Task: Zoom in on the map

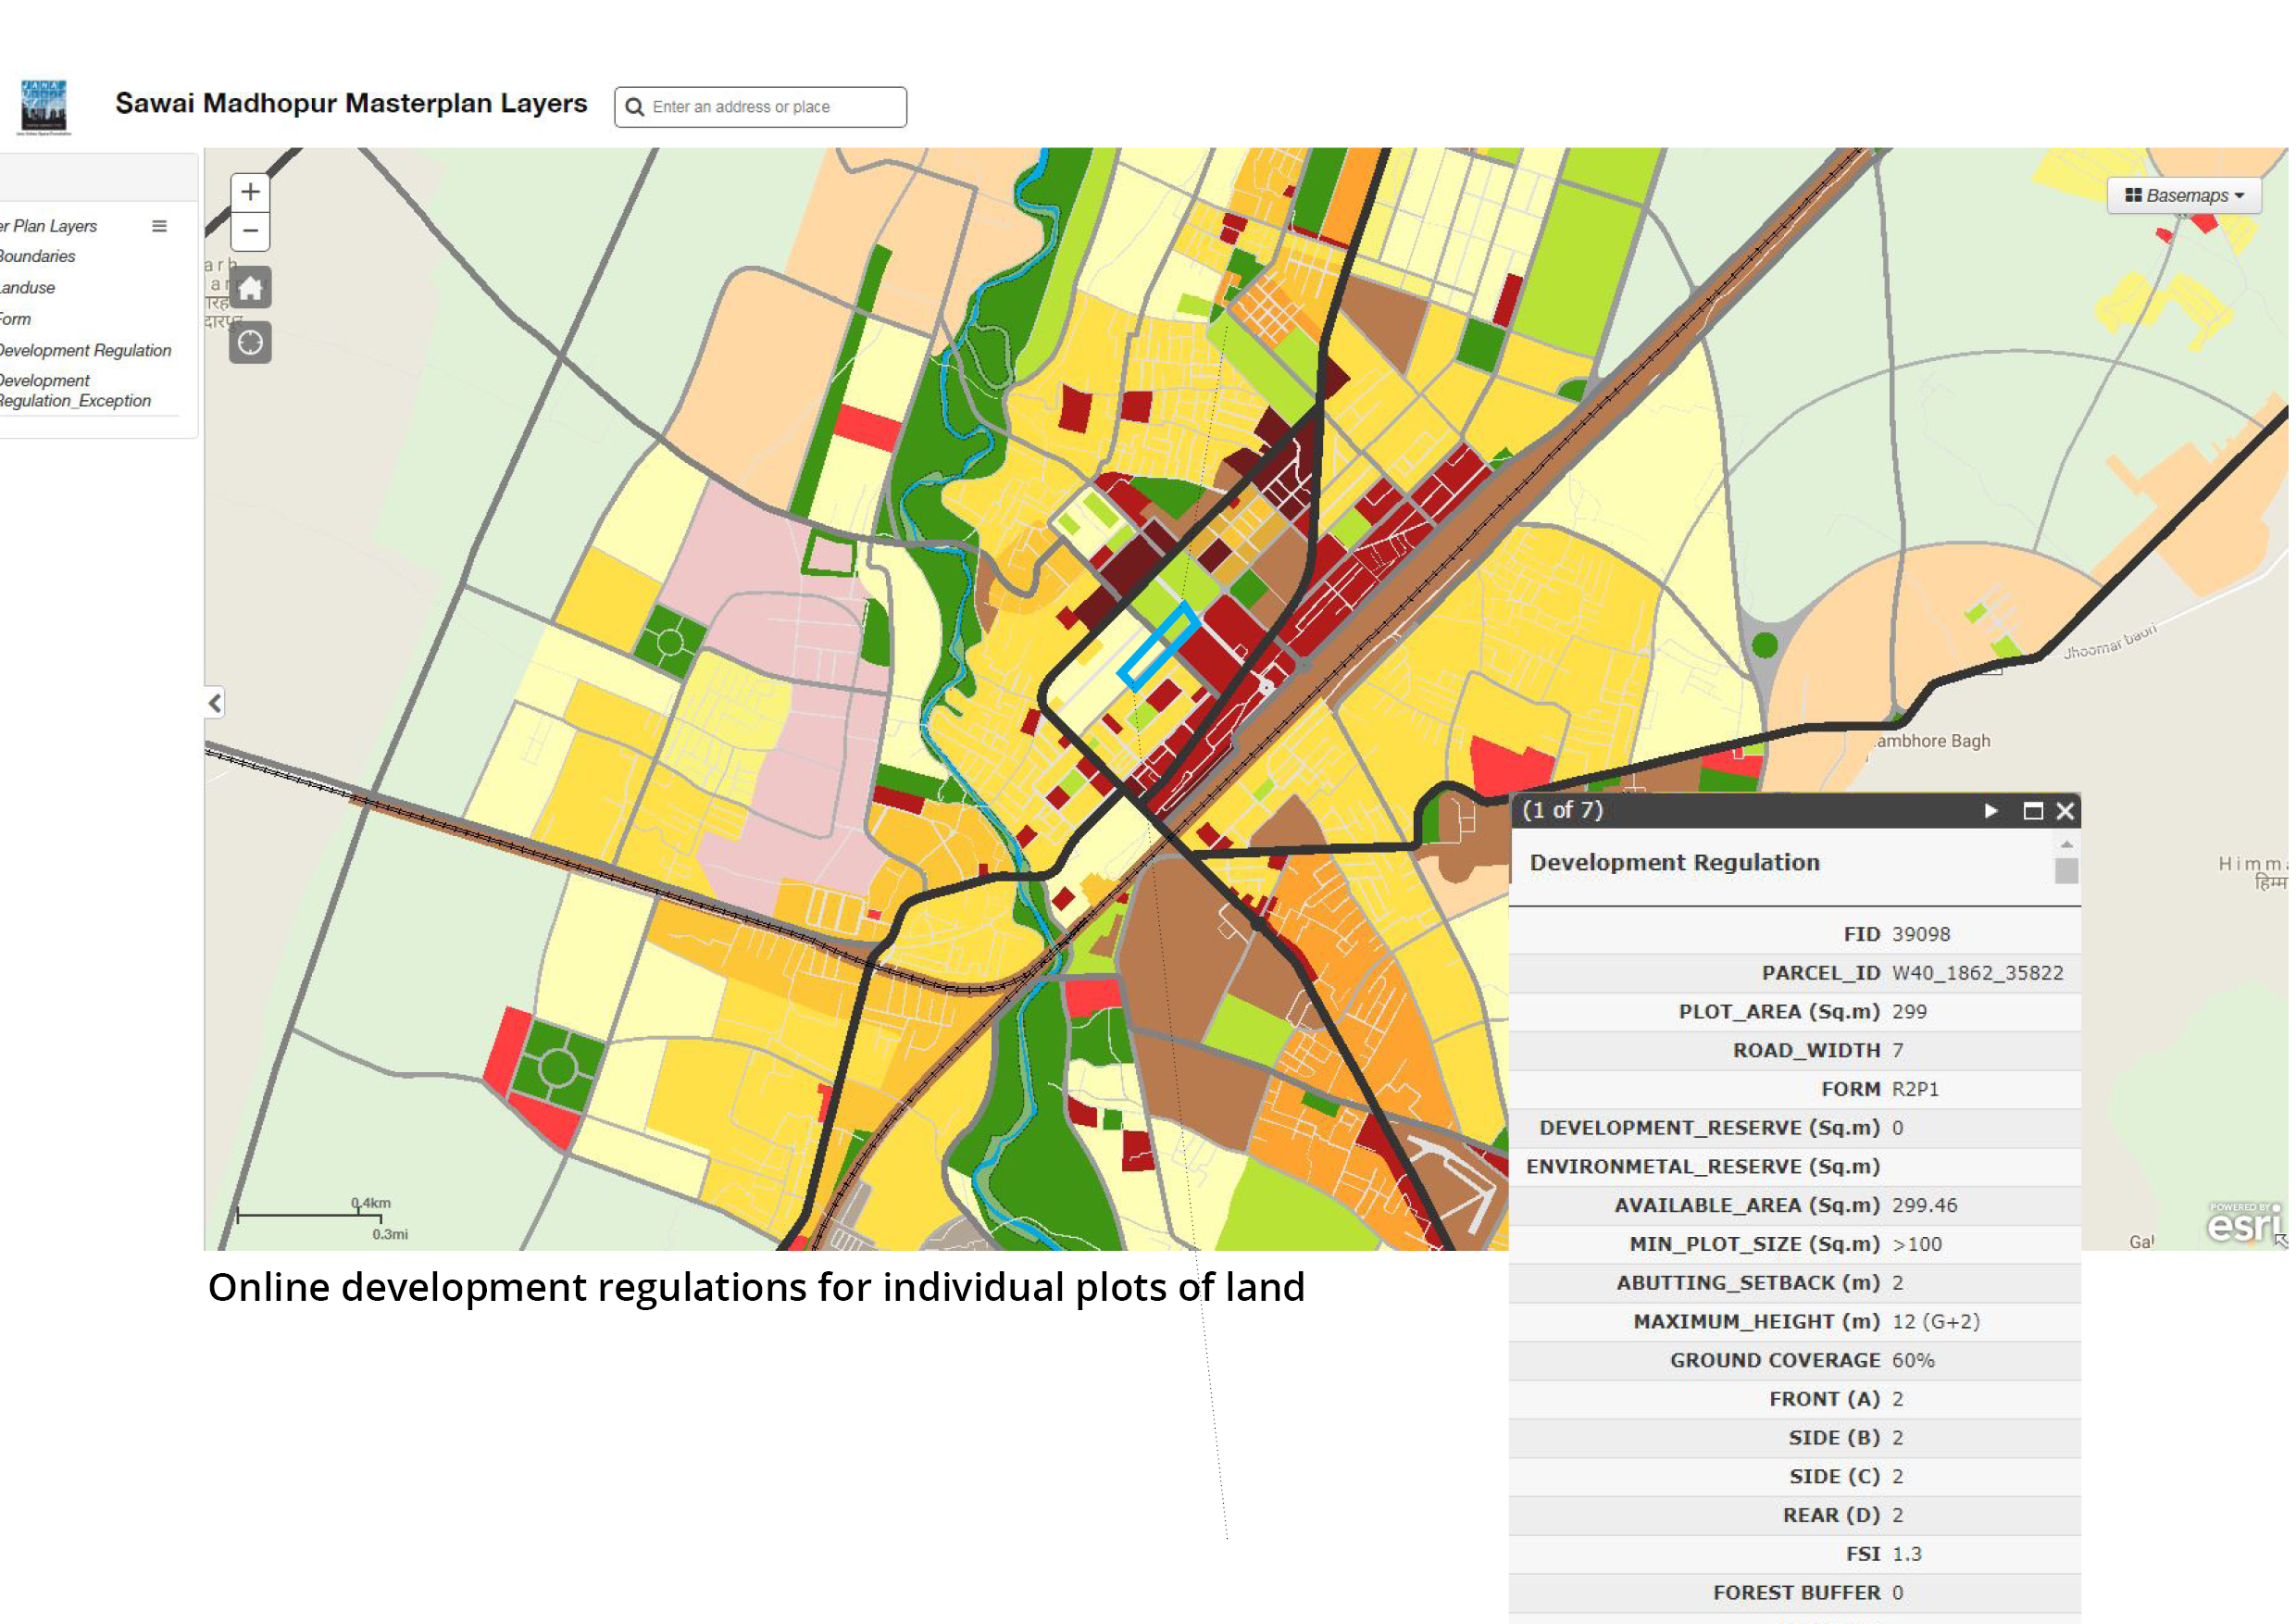Action: pyautogui.click(x=250, y=192)
